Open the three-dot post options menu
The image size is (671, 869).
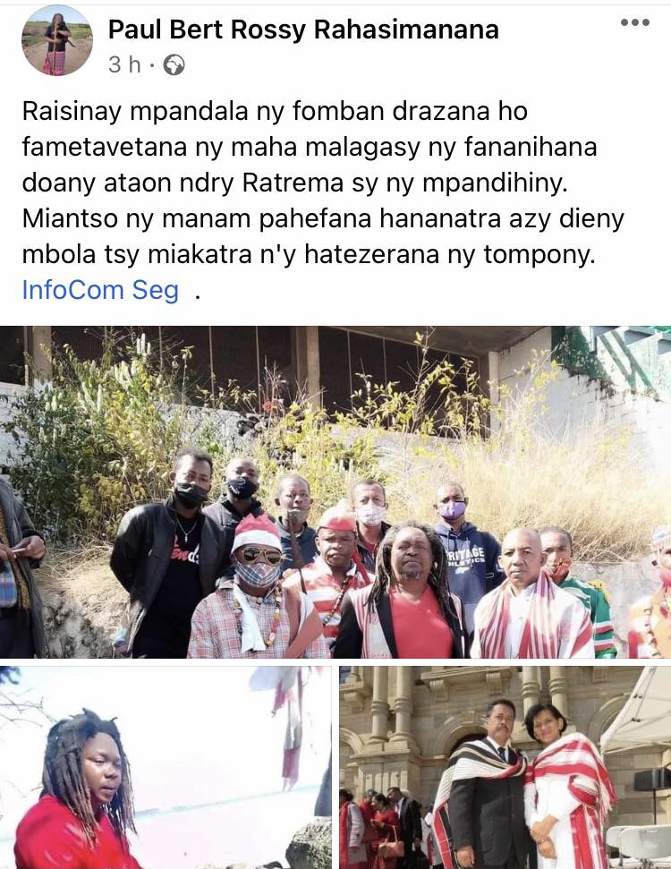point(635,22)
